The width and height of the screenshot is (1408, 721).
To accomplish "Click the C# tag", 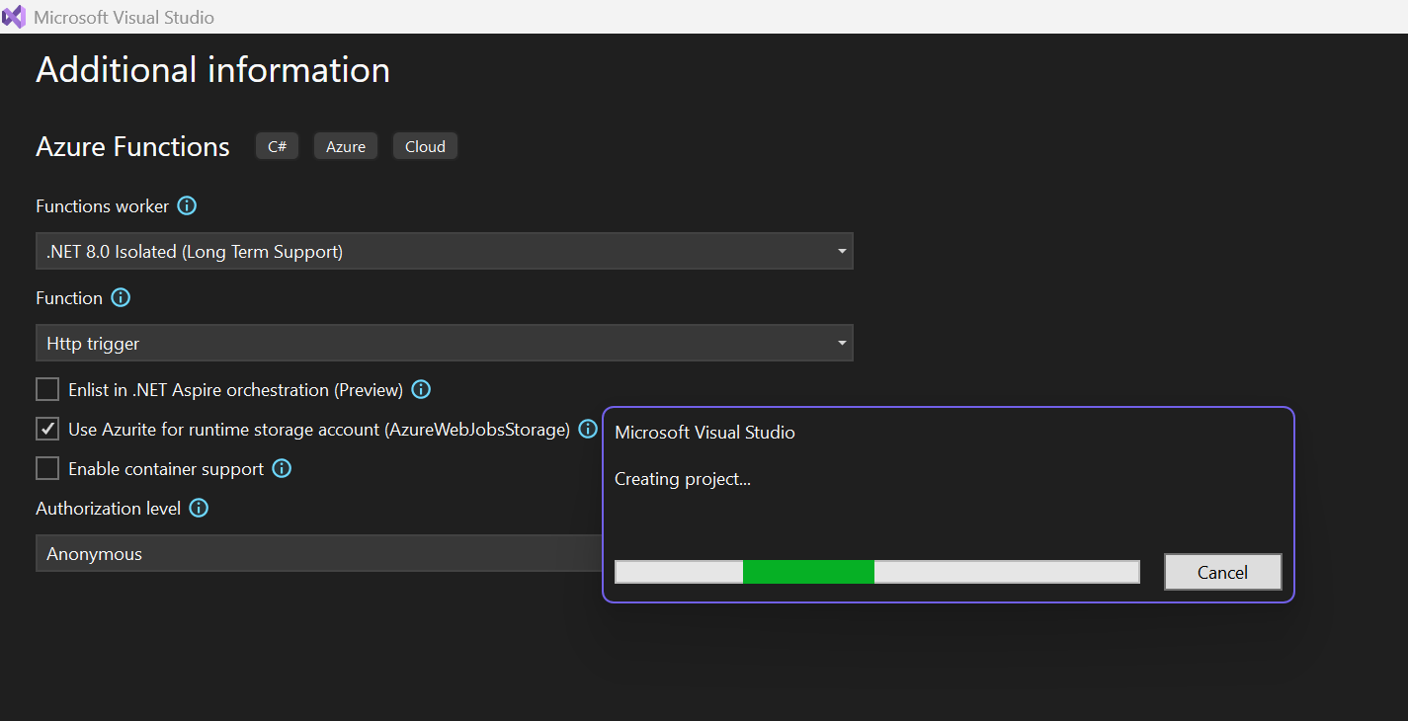I will tap(277, 146).
